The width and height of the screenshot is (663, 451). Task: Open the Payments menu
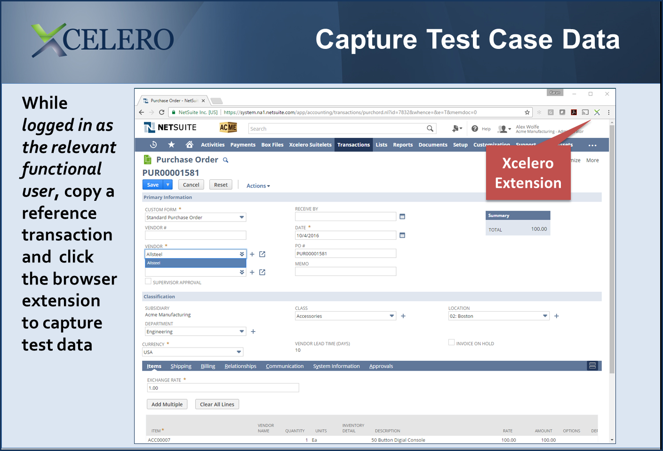point(243,145)
